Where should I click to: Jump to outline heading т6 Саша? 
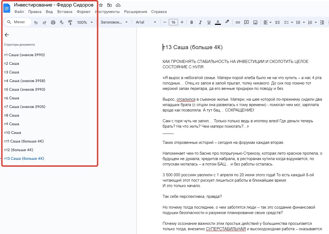pos(12,98)
